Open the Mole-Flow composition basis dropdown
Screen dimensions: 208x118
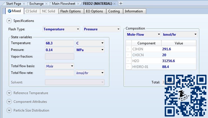click(x=143, y=35)
